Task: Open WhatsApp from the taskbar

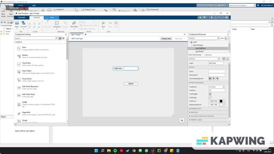Action: (x=146, y=151)
